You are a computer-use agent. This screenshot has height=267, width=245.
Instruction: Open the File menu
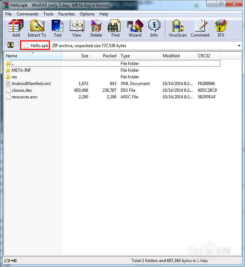tap(8, 14)
